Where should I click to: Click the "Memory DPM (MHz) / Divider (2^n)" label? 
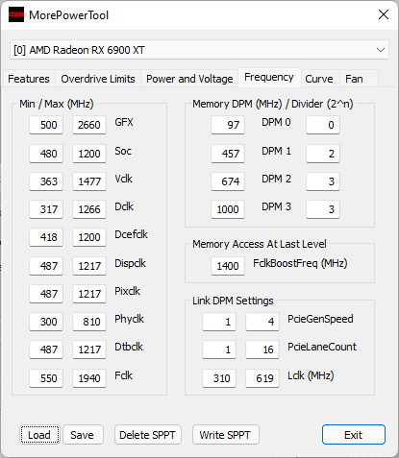273,104
